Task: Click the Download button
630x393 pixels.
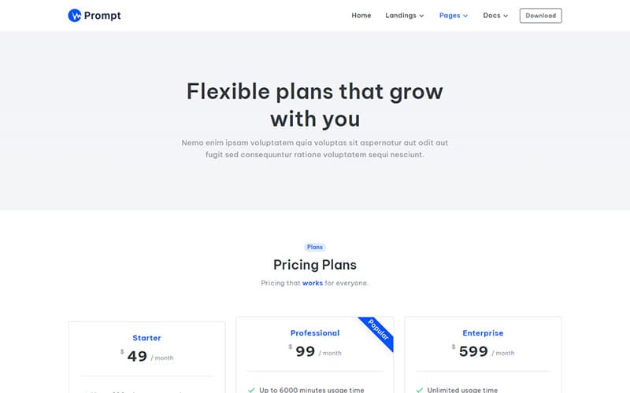Action: [x=540, y=16]
